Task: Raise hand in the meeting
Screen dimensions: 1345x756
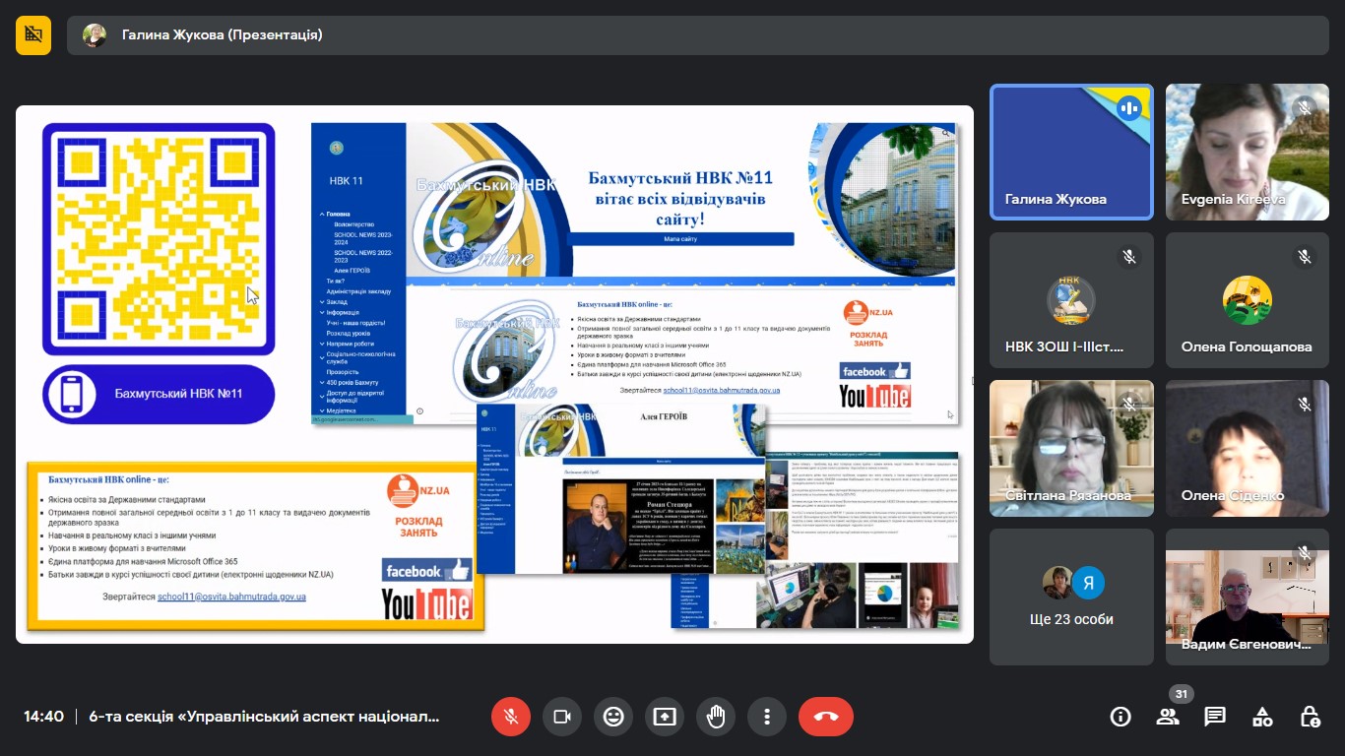Action: (x=716, y=717)
